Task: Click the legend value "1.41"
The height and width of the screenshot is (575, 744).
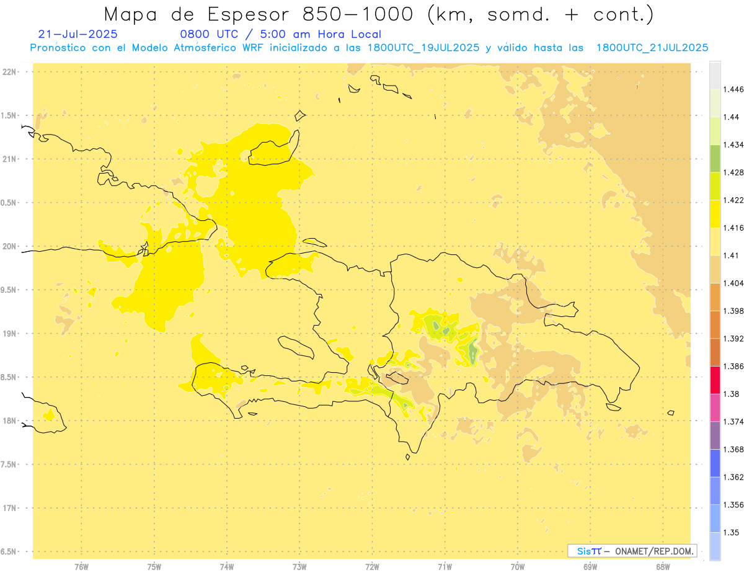Action: click(x=731, y=255)
